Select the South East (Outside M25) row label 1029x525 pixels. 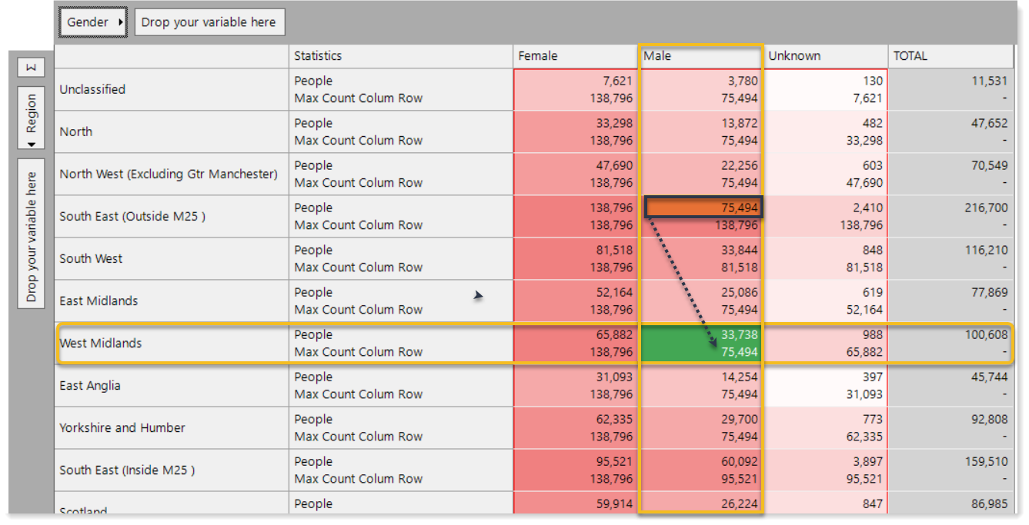click(132, 217)
